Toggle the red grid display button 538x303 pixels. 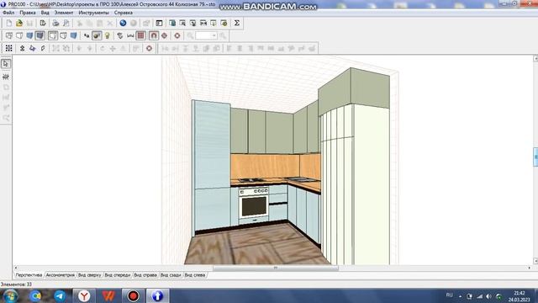click(x=140, y=35)
